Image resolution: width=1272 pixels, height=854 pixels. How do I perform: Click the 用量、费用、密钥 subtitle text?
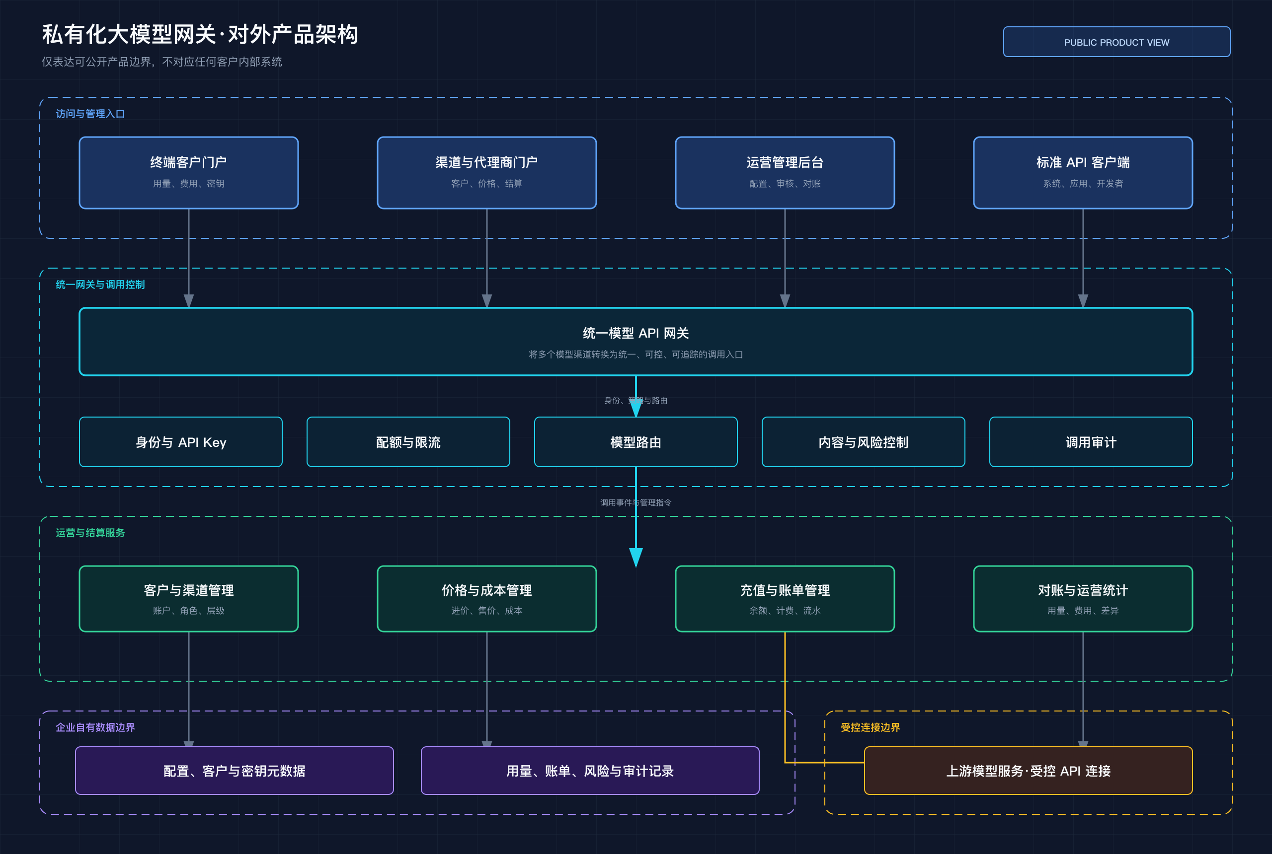tap(189, 184)
